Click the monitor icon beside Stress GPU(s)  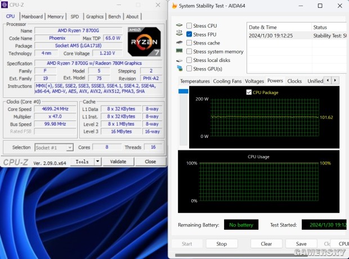pos(180,68)
